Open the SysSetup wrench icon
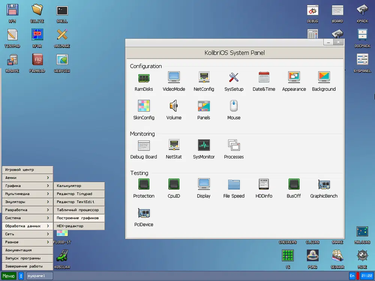 234,78
